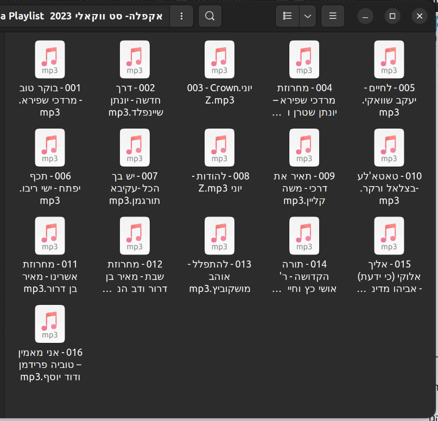Select the 004 mp3 file icon

coord(304,59)
